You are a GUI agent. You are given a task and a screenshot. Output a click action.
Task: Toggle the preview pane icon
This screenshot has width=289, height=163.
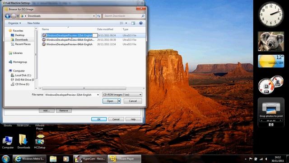tap(133, 23)
